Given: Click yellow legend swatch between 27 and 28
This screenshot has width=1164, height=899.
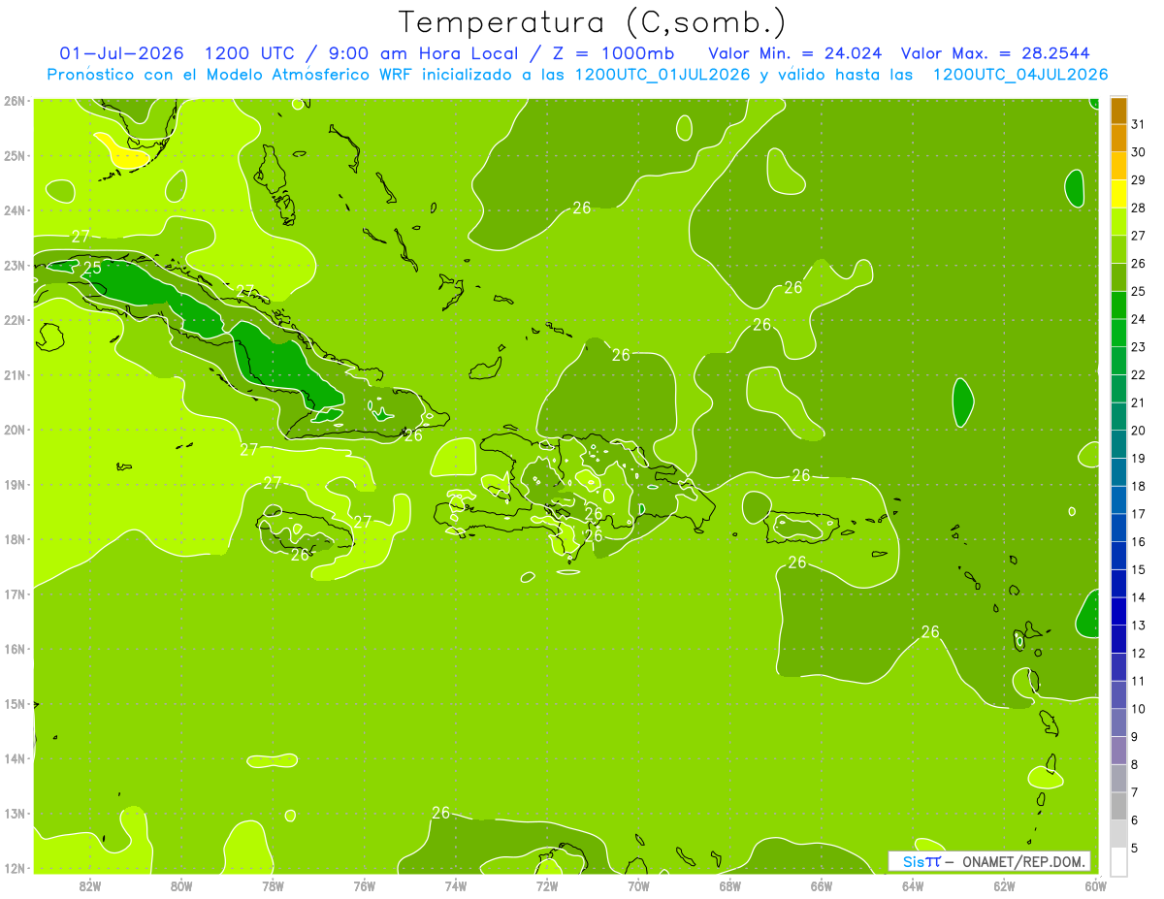Looking at the screenshot, I should [1119, 221].
